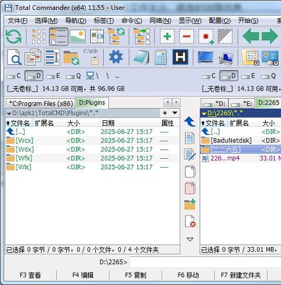Screen dimensions: 281x285
Task: Click F4 编辑 button
Action: click(x=83, y=275)
